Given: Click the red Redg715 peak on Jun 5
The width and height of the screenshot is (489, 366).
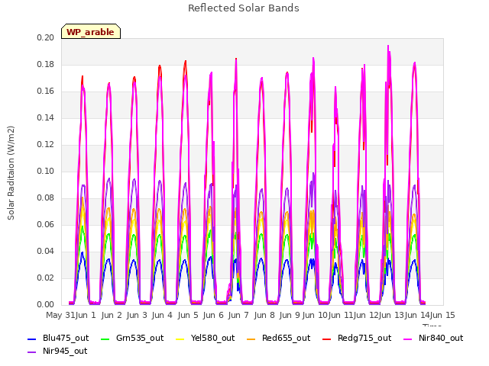Looking at the screenshot, I should coord(186,63).
